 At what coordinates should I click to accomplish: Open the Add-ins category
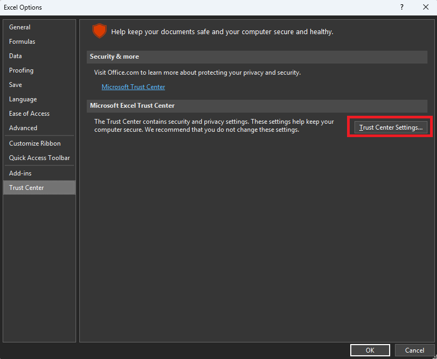[20, 173]
